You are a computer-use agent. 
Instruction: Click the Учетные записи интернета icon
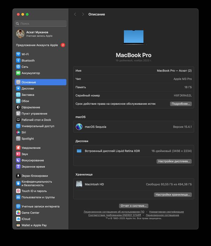click(18, 206)
